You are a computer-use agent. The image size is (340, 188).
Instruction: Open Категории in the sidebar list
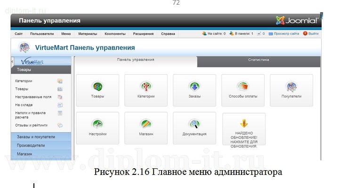click(x=24, y=81)
